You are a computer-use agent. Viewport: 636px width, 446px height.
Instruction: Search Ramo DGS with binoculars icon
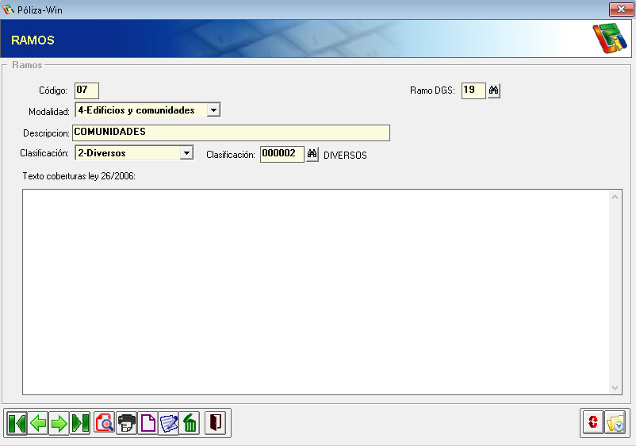[493, 90]
